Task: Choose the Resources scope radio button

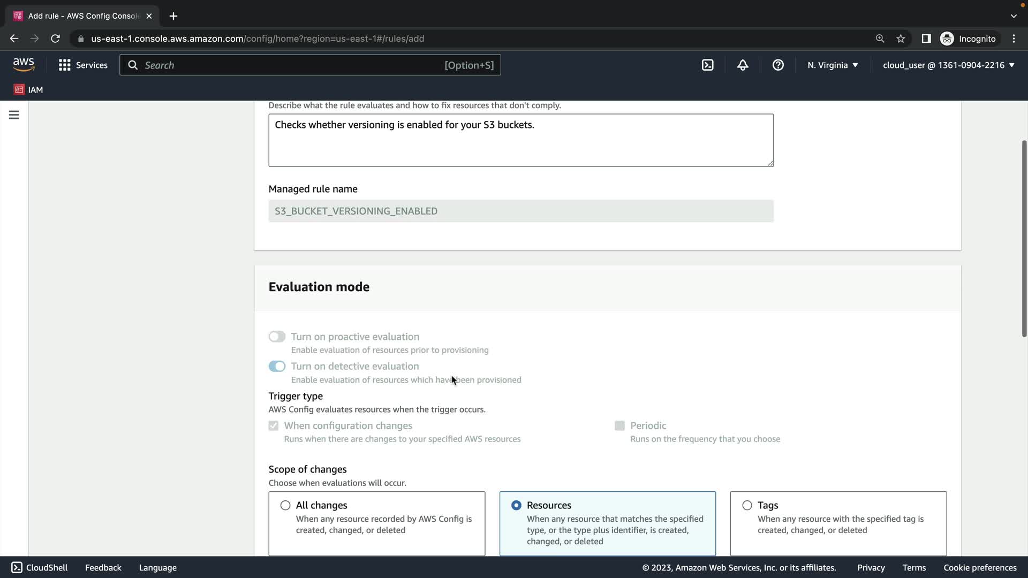Action: click(516, 505)
